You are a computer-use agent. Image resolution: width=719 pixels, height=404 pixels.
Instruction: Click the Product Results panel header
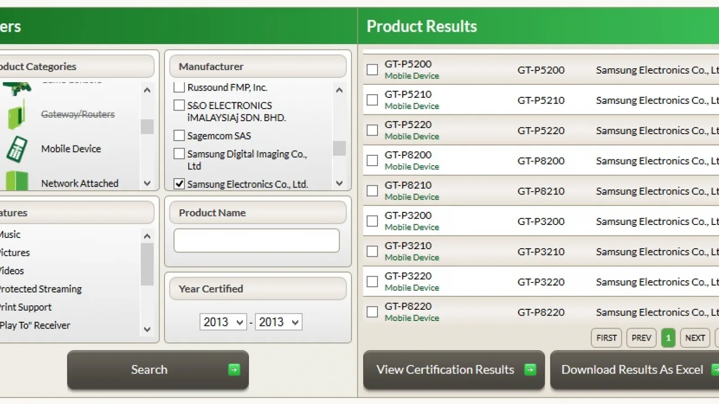(x=538, y=26)
